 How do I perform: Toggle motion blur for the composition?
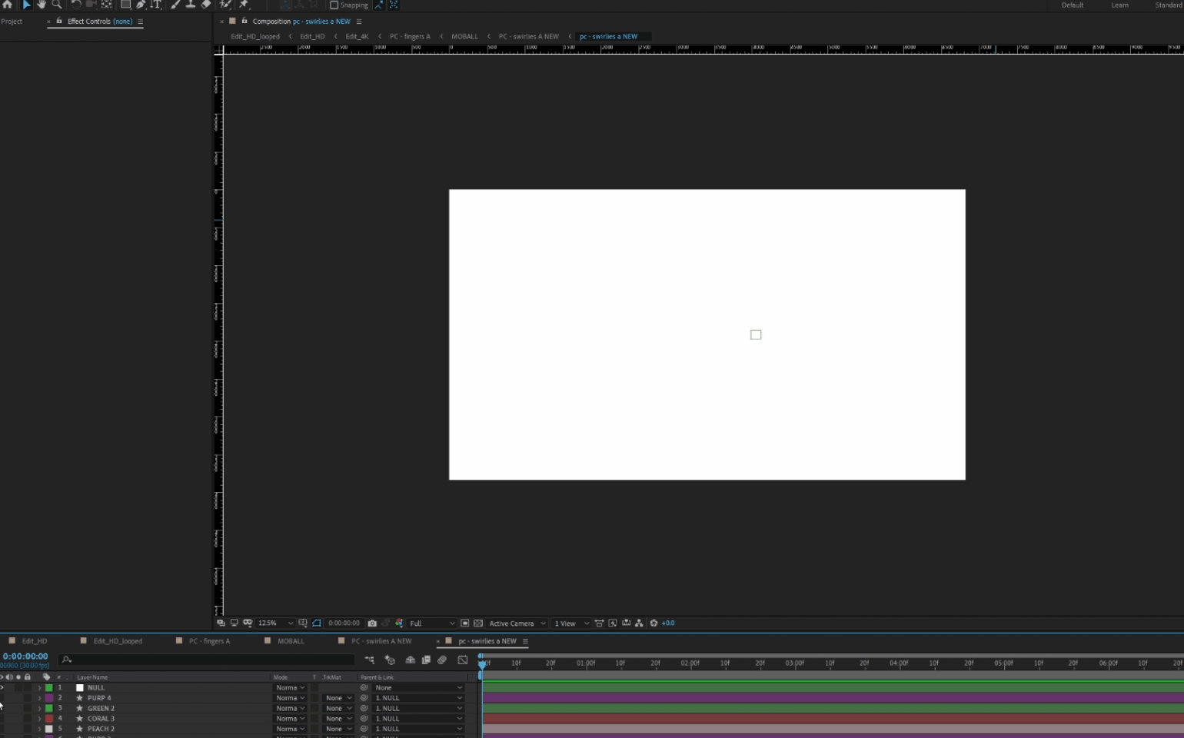(442, 660)
